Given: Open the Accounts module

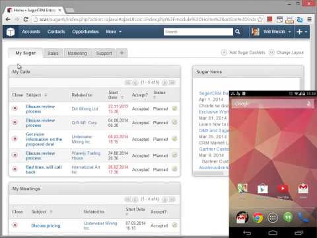Looking at the screenshot, I should 31,32.
